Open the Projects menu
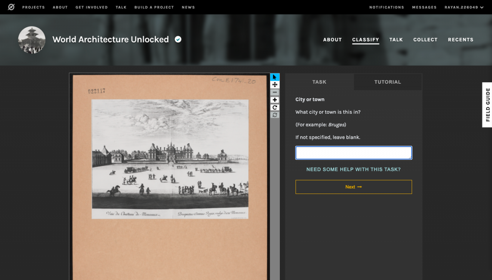 click(33, 7)
